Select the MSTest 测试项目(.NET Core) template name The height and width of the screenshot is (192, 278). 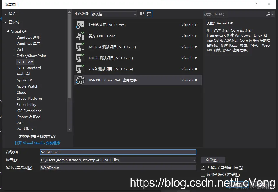pyautogui.click(x=112, y=47)
